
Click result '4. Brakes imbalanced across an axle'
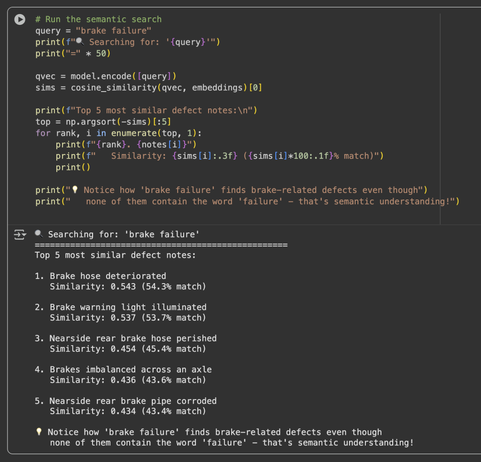point(124,370)
